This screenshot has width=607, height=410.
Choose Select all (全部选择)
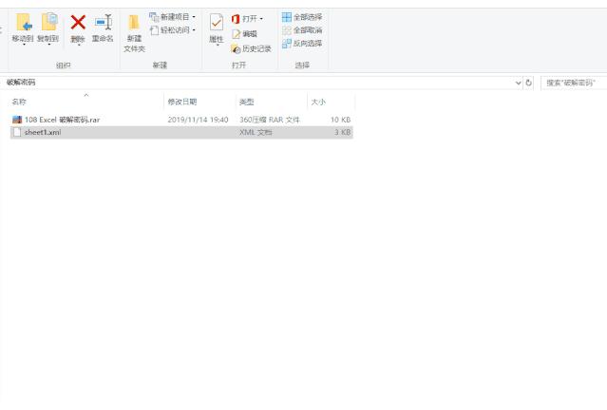(302, 17)
